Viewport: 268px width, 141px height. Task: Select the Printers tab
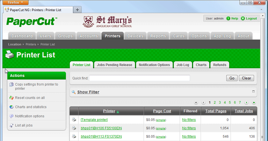pyautogui.click(x=113, y=36)
